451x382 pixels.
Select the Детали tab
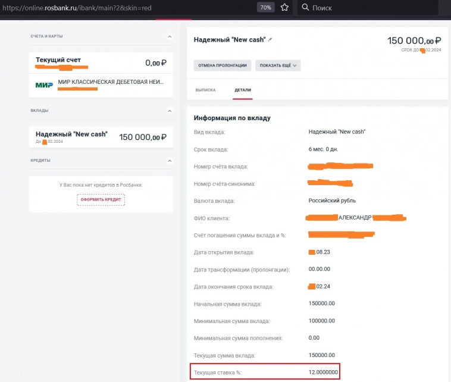243,90
